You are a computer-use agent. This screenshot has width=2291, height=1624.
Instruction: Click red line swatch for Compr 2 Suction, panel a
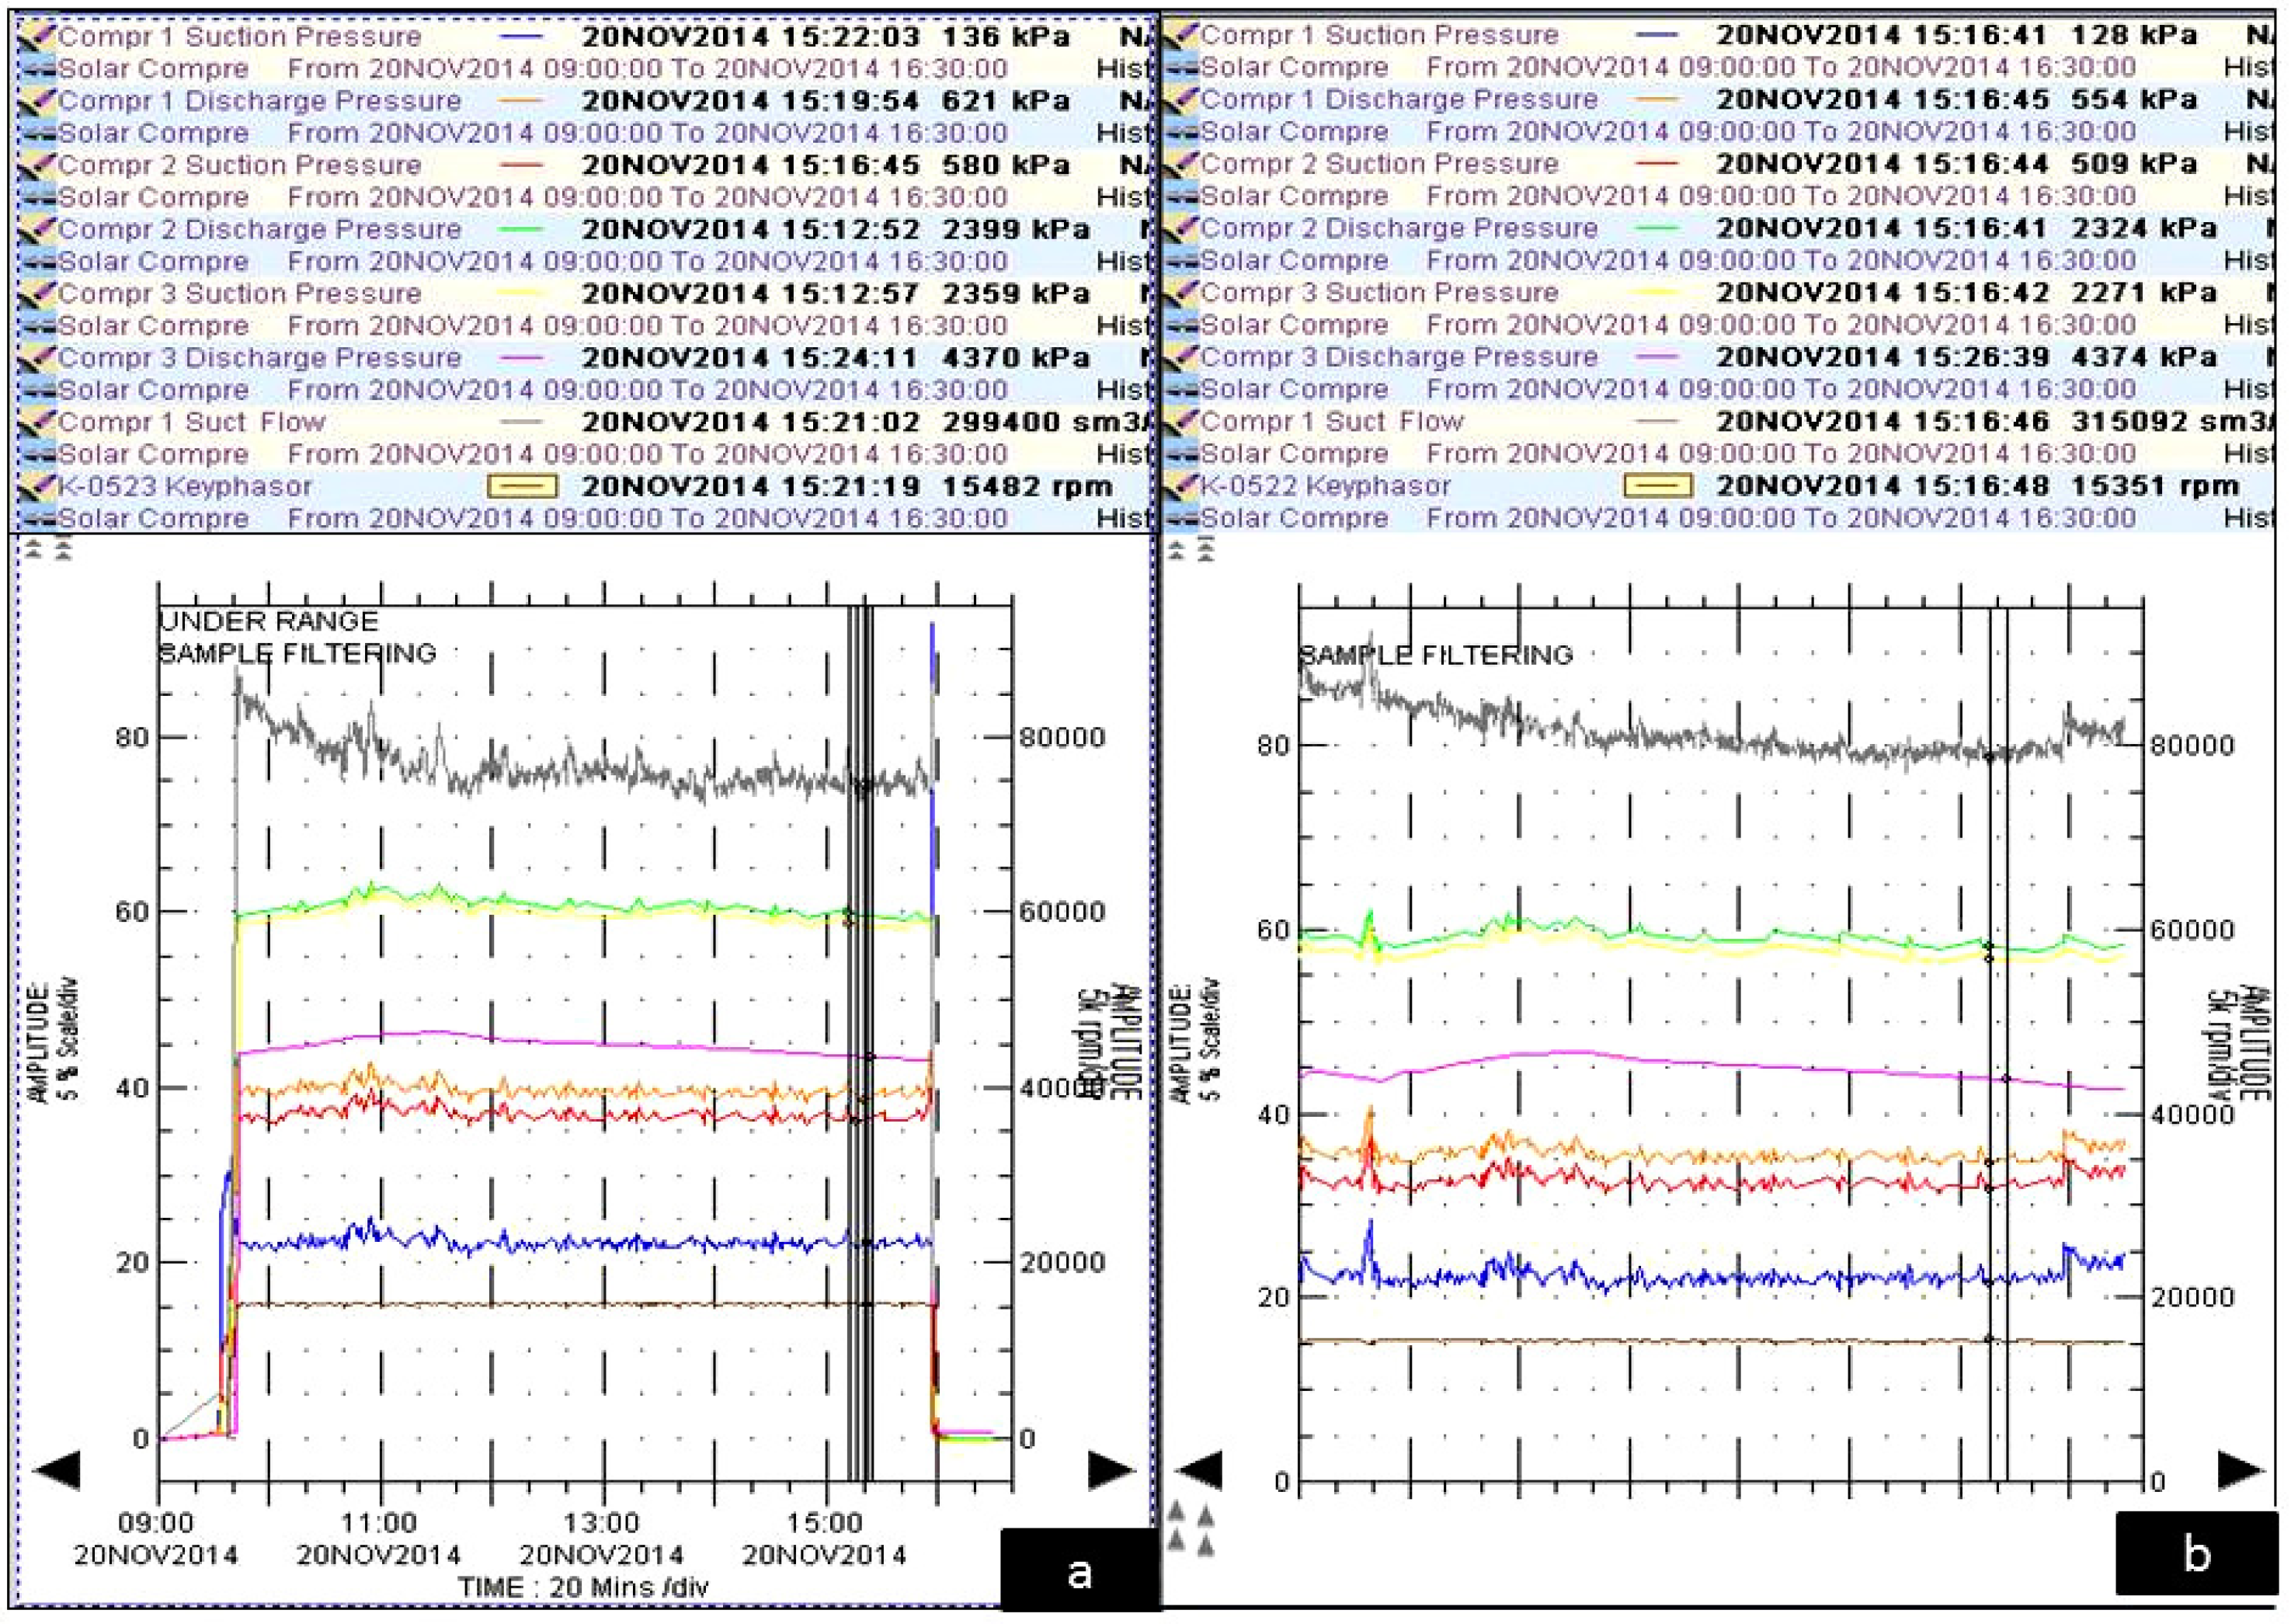(520, 166)
